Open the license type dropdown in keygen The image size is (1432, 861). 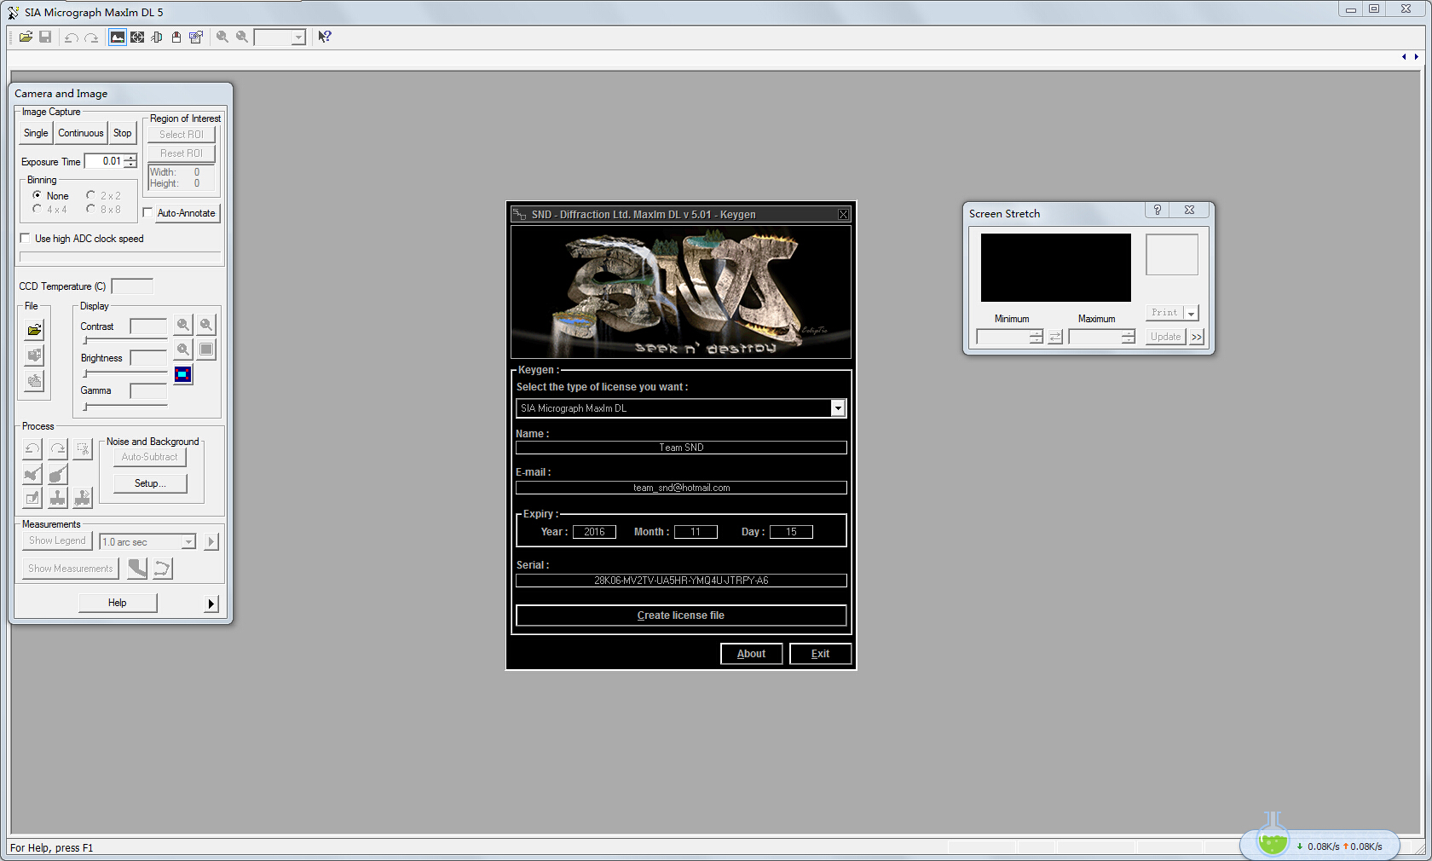(x=838, y=408)
